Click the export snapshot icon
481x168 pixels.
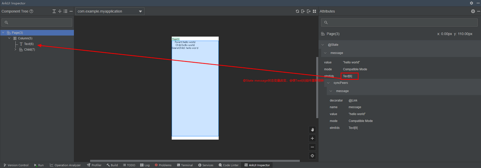[x=309, y=11]
